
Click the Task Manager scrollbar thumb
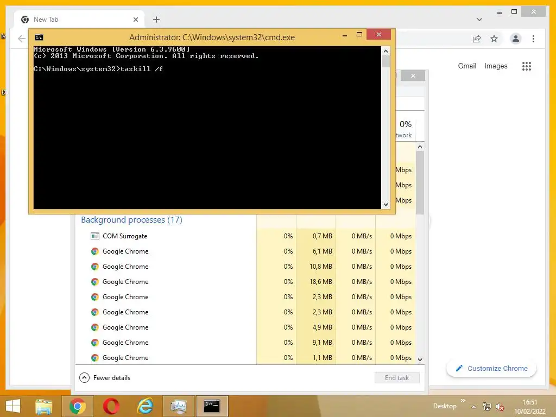(420, 182)
